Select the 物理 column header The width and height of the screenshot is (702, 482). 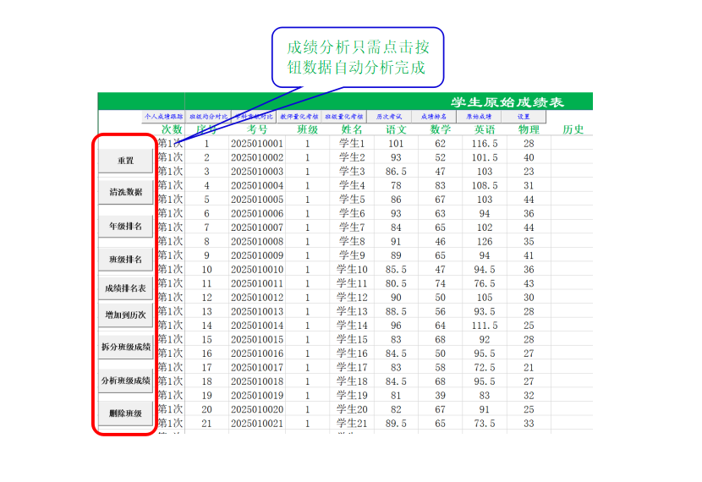(529, 129)
